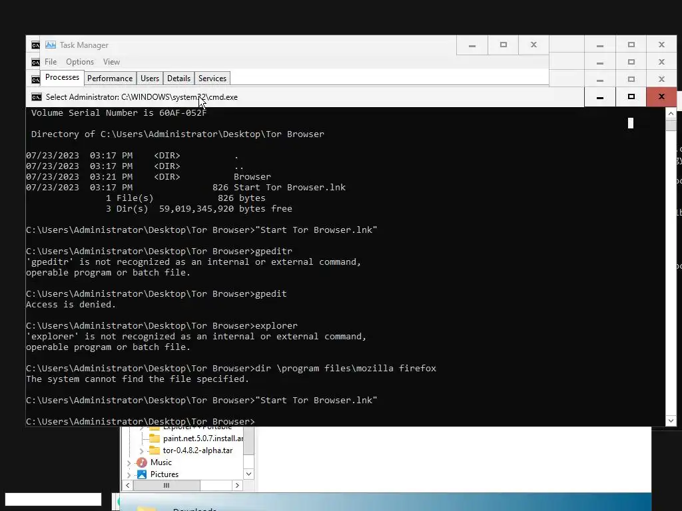The height and width of the screenshot is (511, 682).
Task: Click '826 Start Tor Browser.lnk' listing row
Action: (186, 187)
